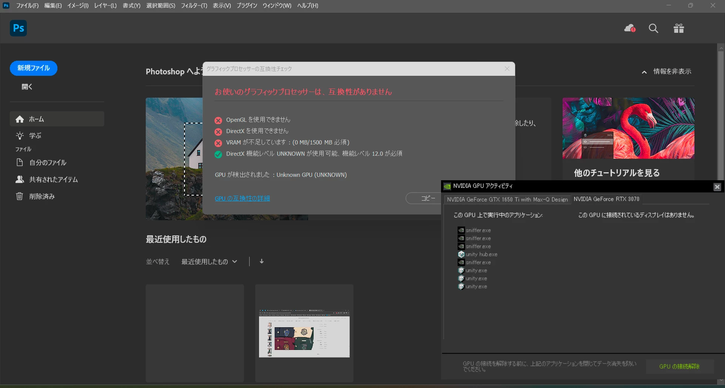Open the レイヤー(L) menu
Image resolution: width=725 pixels, height=388 pixels.
pyautogui.click(x=105, y=6)
